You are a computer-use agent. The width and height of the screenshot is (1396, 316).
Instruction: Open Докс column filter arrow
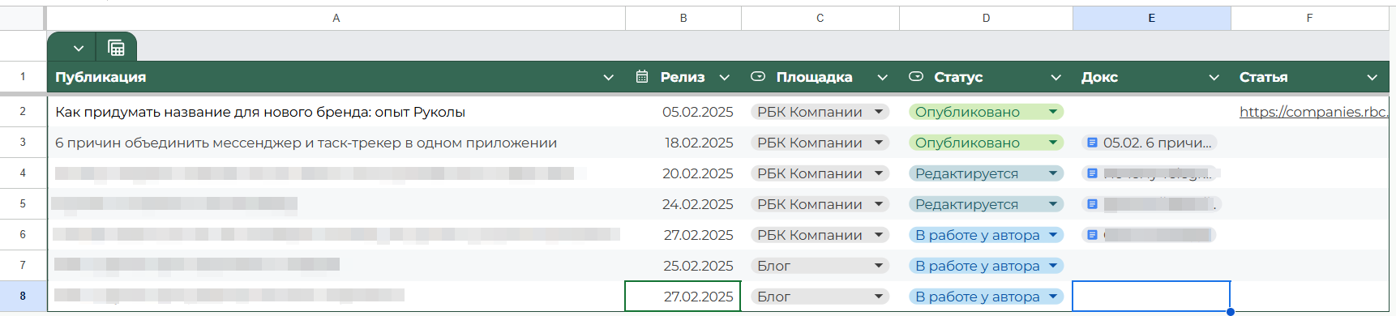click(x=1214, y=78)
